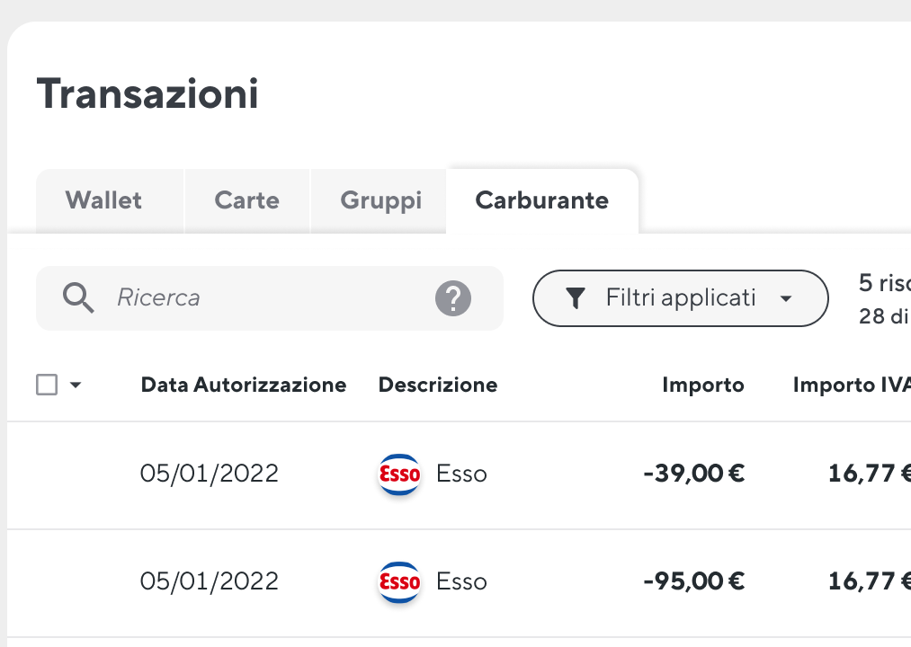Click the Importo IVA column header

852,385
